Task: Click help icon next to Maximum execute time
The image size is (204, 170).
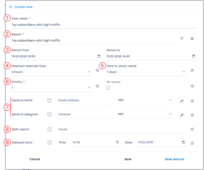Action: click(x=97, y=71)
